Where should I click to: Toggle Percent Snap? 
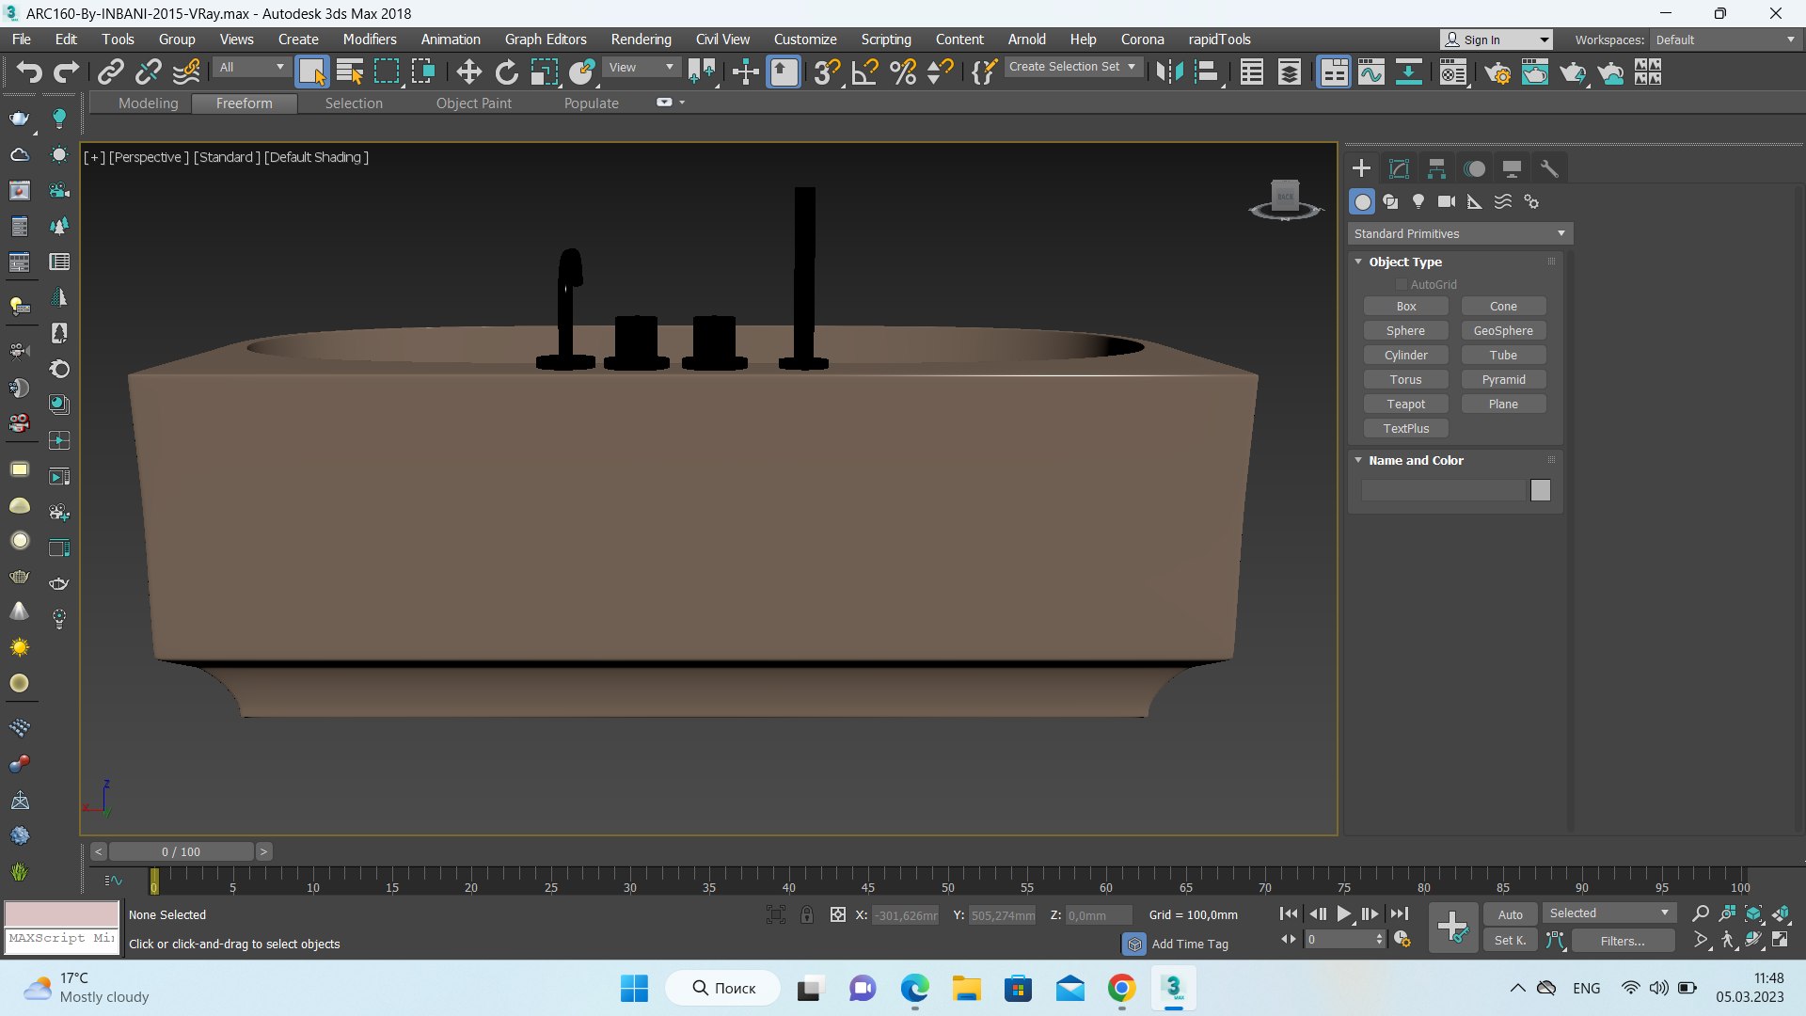(902, 72)
